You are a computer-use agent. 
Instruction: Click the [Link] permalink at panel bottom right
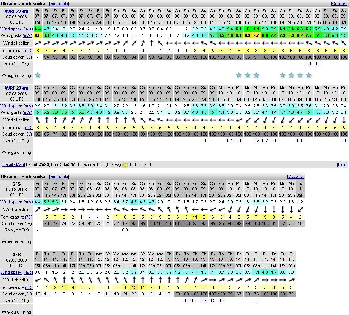tap(341, 165)
